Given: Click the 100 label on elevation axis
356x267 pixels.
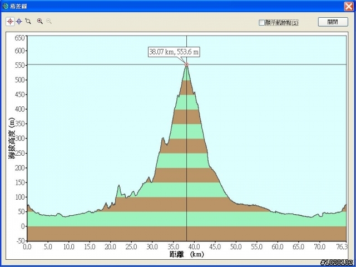Looking at the screenshot, I should [20, 197].
